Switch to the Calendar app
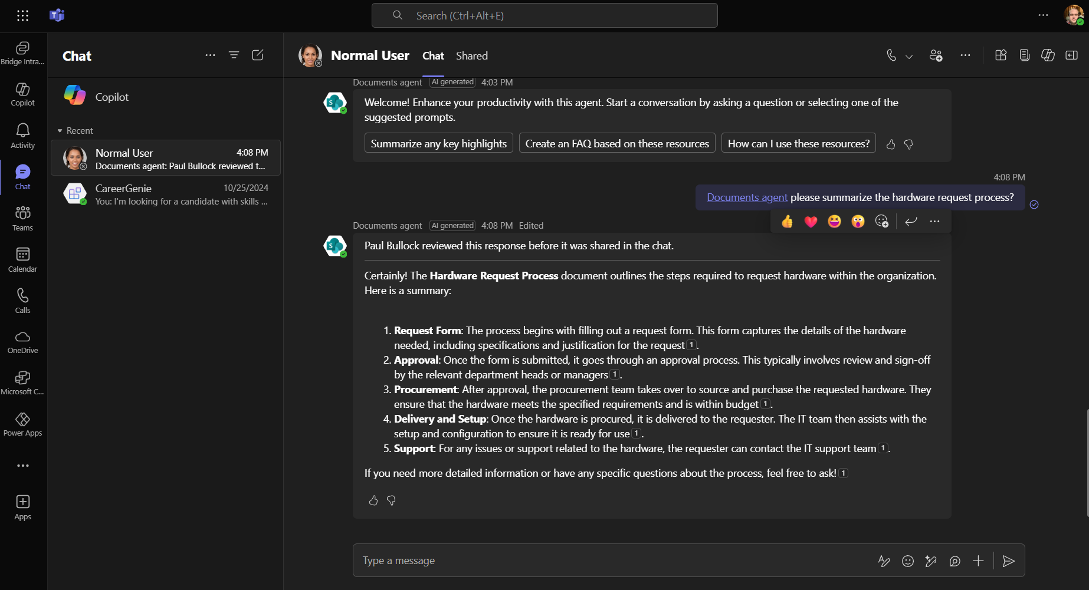This screenshot has height=590, width=1089. point(22,258)
